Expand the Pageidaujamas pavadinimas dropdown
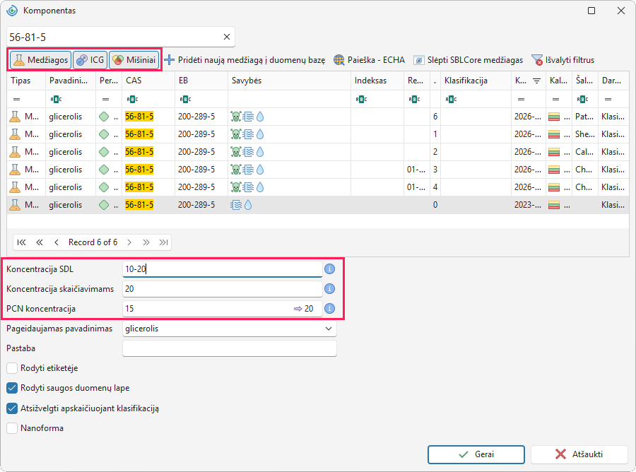Viewport: 636px width, 472px height. click(329, 329)
